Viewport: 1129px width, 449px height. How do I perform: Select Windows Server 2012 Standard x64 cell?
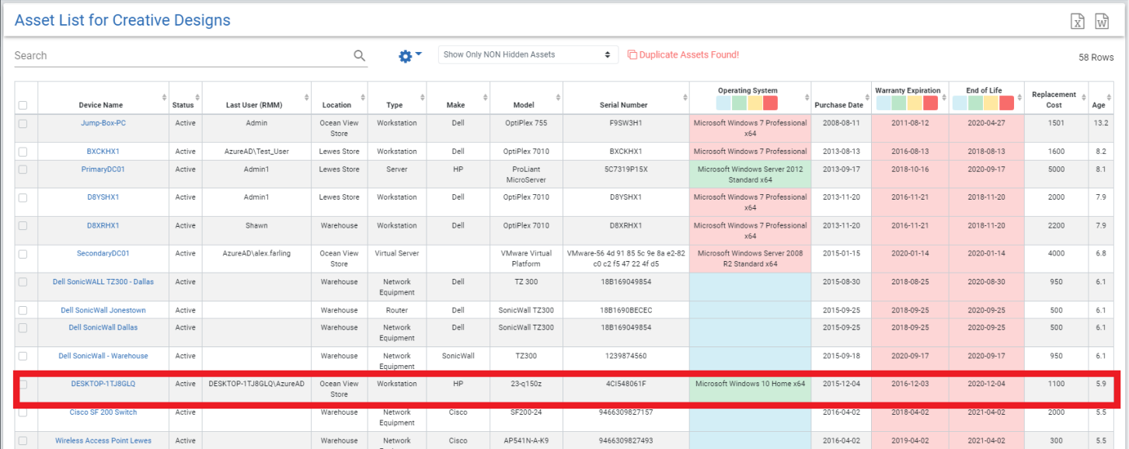(750, 174)
